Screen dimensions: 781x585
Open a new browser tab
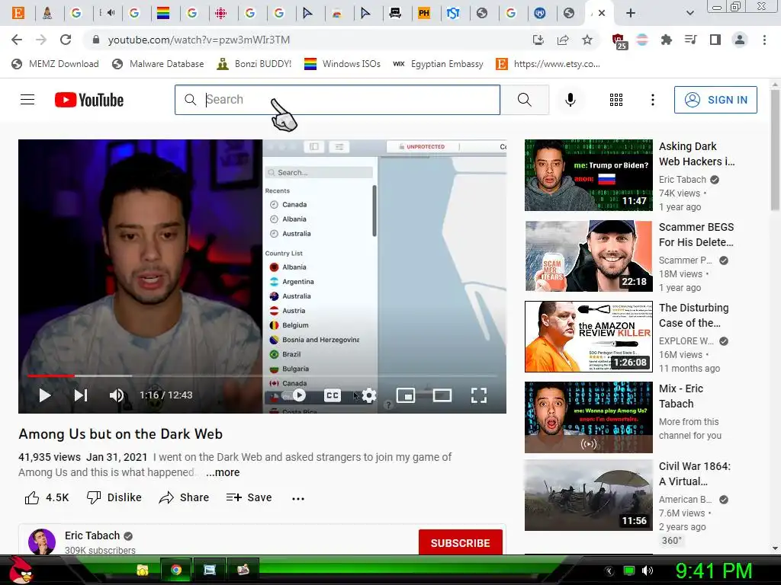pos(631,13)
